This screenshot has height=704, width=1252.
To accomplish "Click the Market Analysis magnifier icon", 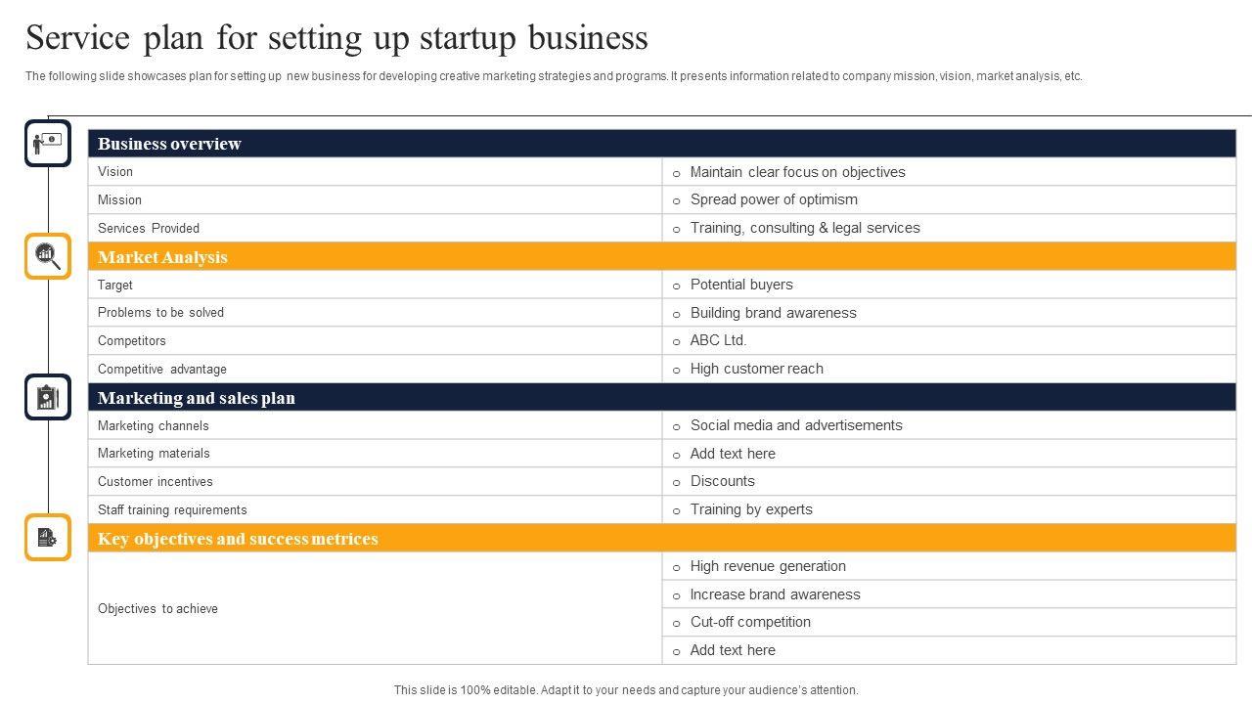I will pyautogui.click(x=48, y=256).
